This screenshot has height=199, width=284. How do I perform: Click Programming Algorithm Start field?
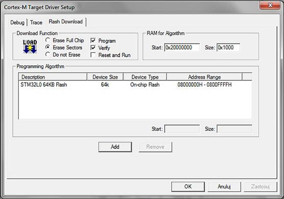click(182, 129)
